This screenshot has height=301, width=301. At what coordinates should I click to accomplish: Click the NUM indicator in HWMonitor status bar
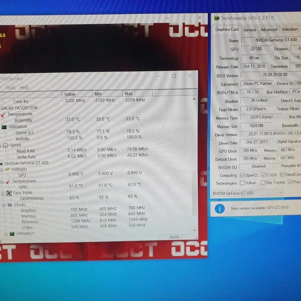click(174, 237)
